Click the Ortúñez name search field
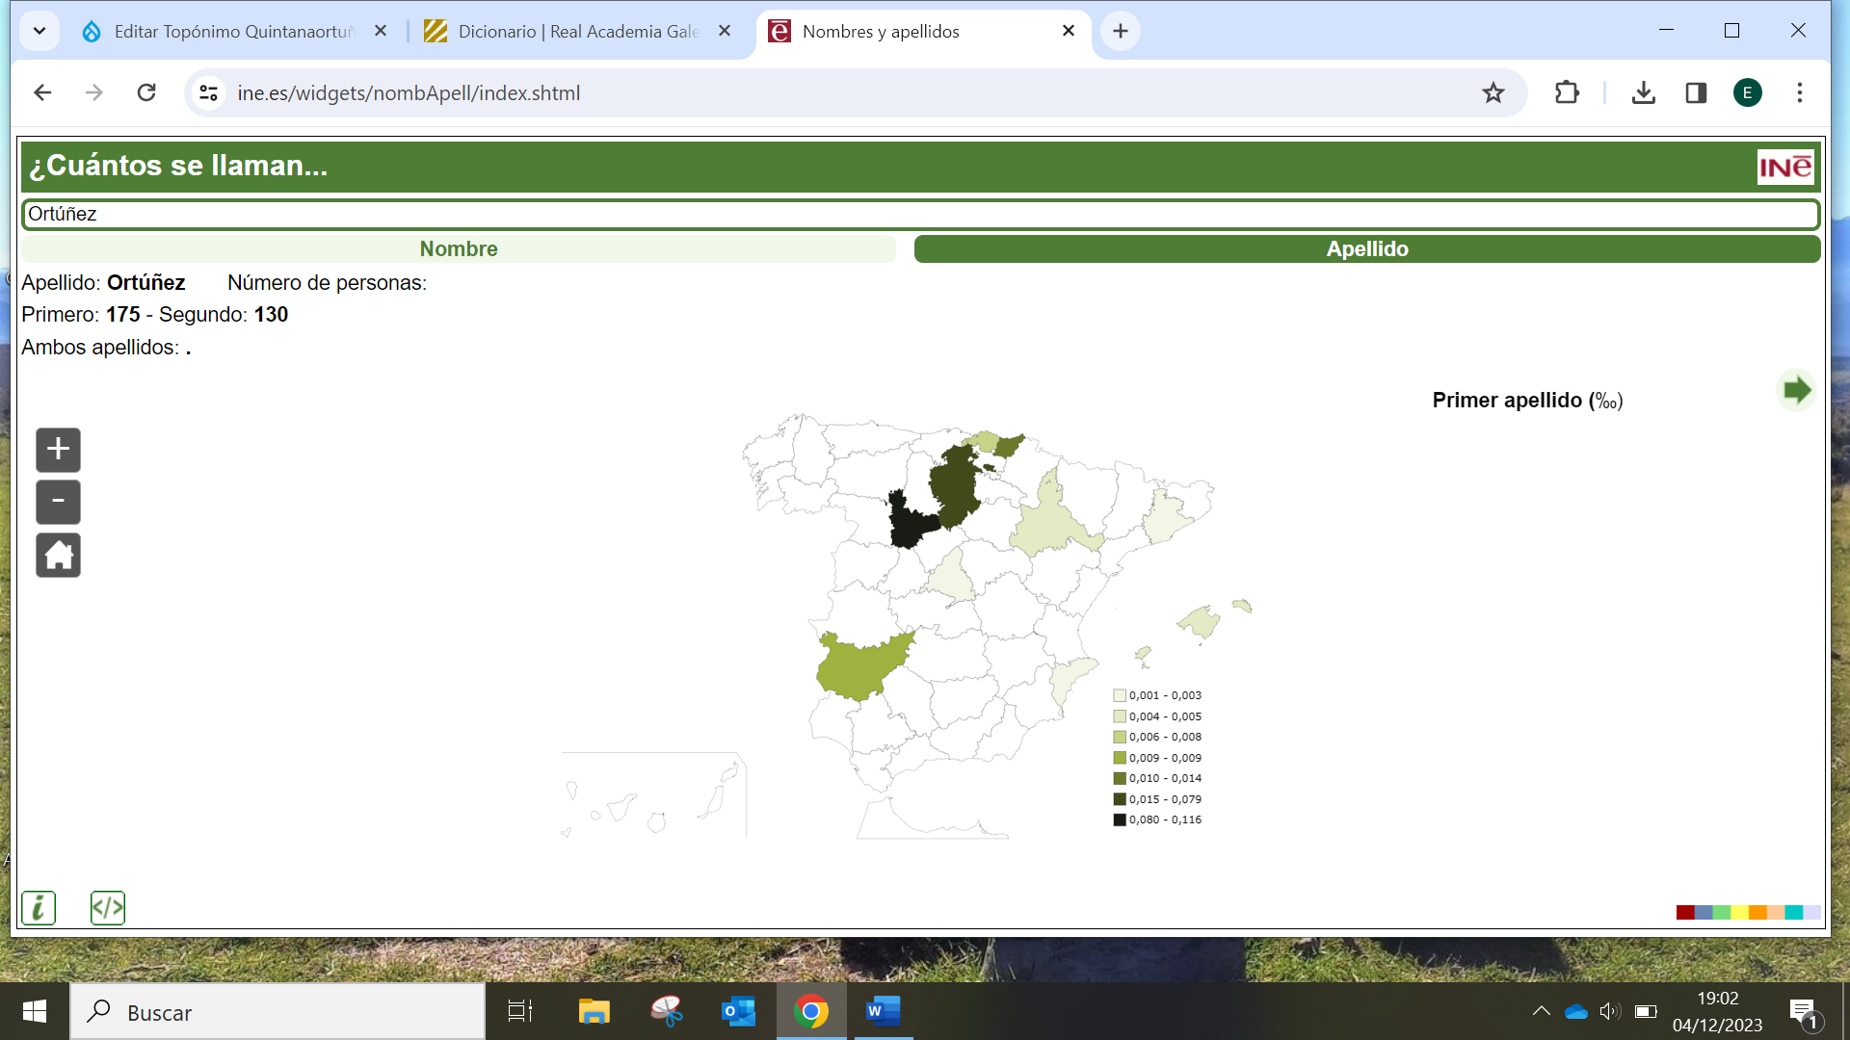The height and width of the screenshot is (1040, 1850). (x=920, y=214)
